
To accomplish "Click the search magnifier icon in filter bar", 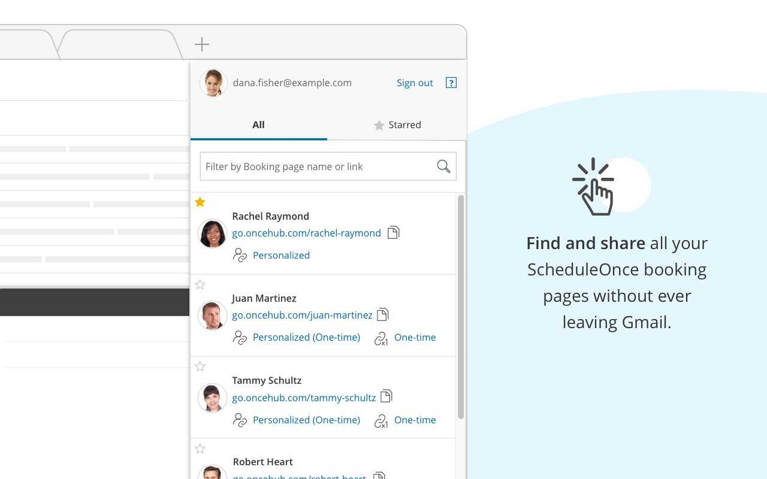I will pos(443,166).
